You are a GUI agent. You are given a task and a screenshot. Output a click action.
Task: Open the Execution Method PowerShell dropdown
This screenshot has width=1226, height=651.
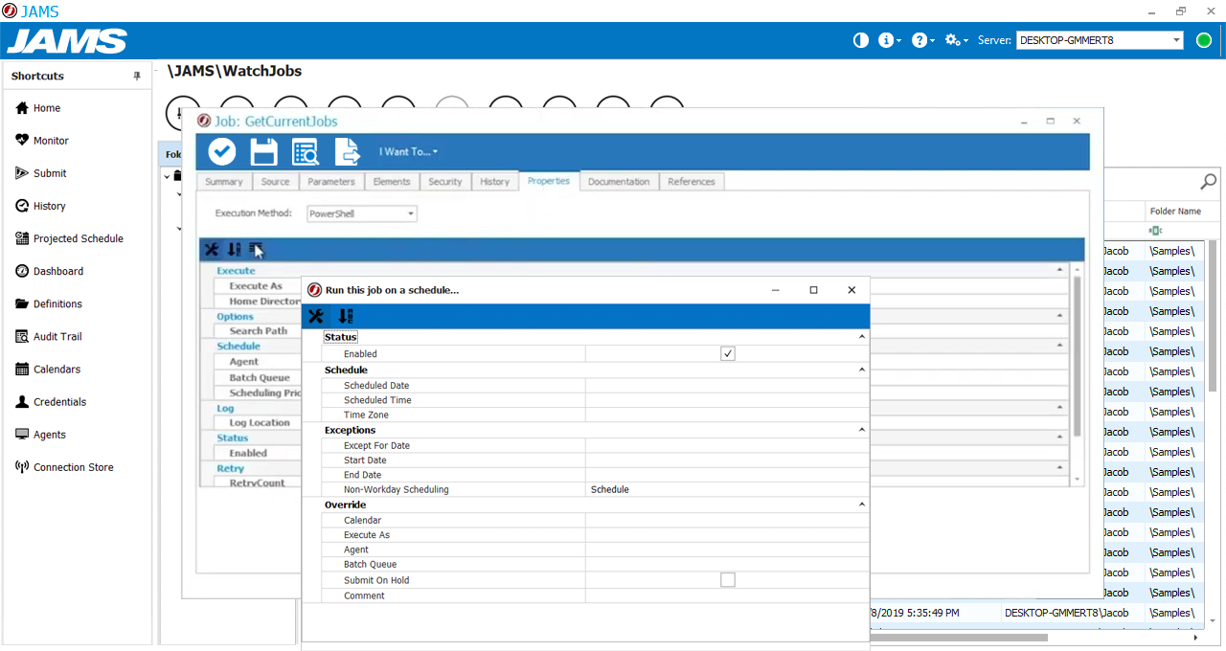click(x=411, y=213)
